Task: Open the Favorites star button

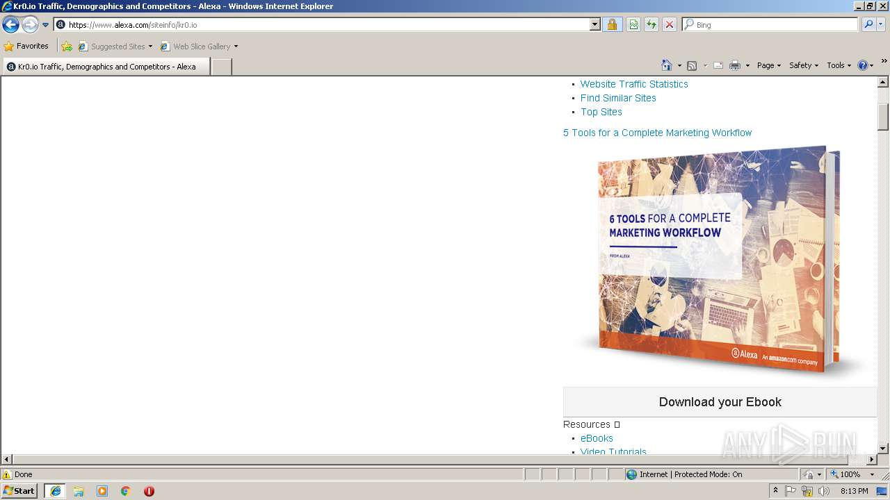Action: point(26,47)
